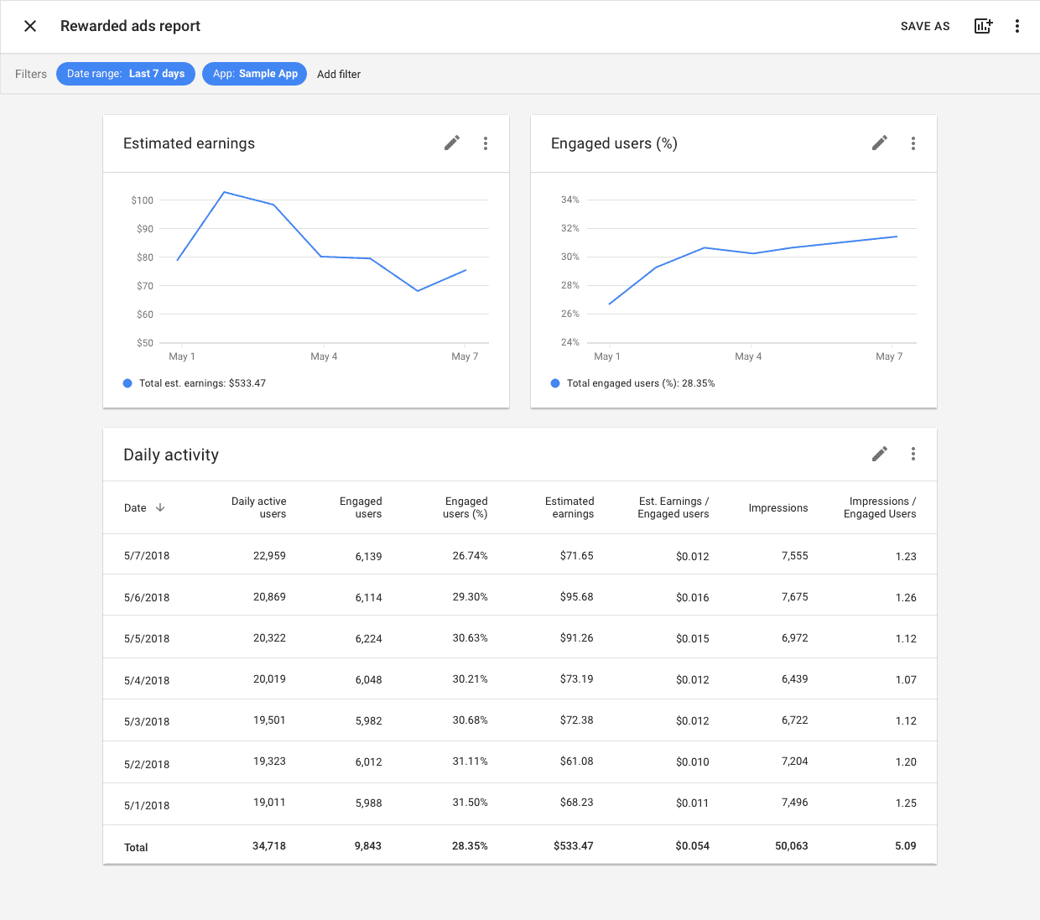This screenshot has height=920, width=1040.
Task: Click the Daily active users column header
Action: pyautogui.click(x=258, y=507)
